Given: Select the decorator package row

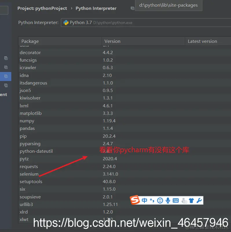Looking at the screenshot, I should [125, 53].
